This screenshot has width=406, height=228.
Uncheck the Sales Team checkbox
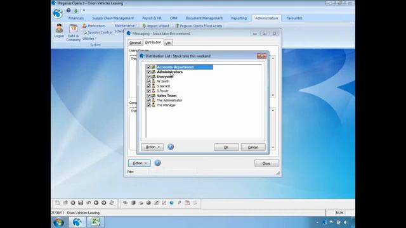[148, 96]
